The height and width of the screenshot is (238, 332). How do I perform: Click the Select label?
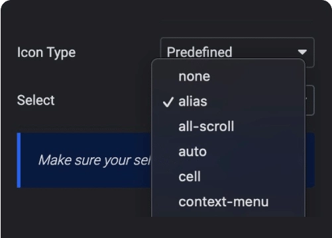[36, 100]
